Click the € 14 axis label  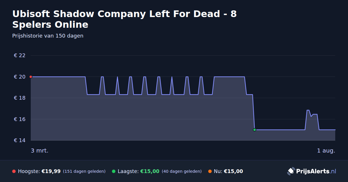click(20, 140)
